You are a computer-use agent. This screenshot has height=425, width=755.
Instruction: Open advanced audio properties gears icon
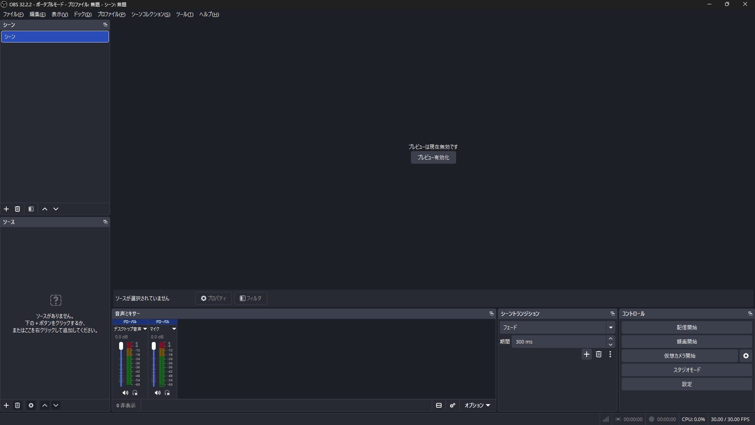point(453,405)
